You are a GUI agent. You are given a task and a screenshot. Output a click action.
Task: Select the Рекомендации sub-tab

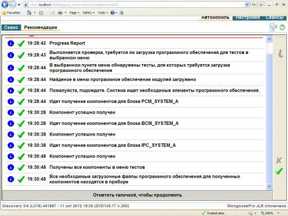point(40,28)
